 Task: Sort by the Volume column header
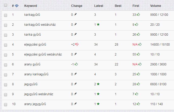[x=155, y=6]
